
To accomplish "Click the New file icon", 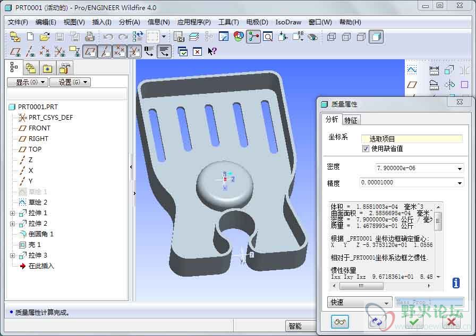I will click(x=30, y=37).
